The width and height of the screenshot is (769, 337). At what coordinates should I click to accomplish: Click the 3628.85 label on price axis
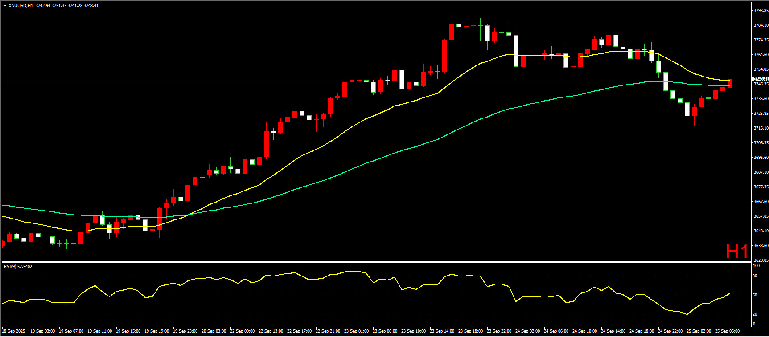tap(761, 260)
